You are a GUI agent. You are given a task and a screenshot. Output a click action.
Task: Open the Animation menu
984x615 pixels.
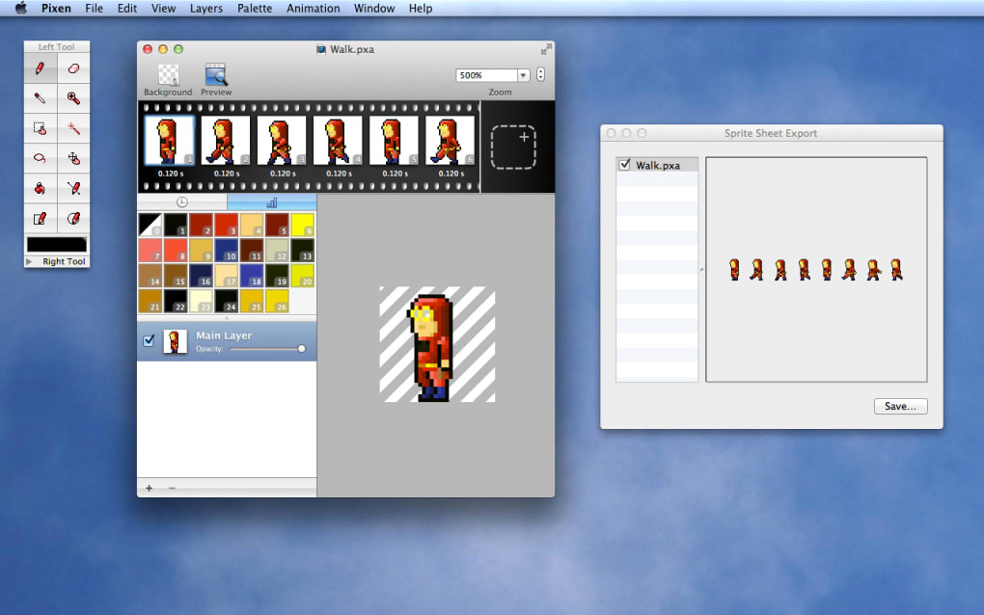tap(313, 9)
